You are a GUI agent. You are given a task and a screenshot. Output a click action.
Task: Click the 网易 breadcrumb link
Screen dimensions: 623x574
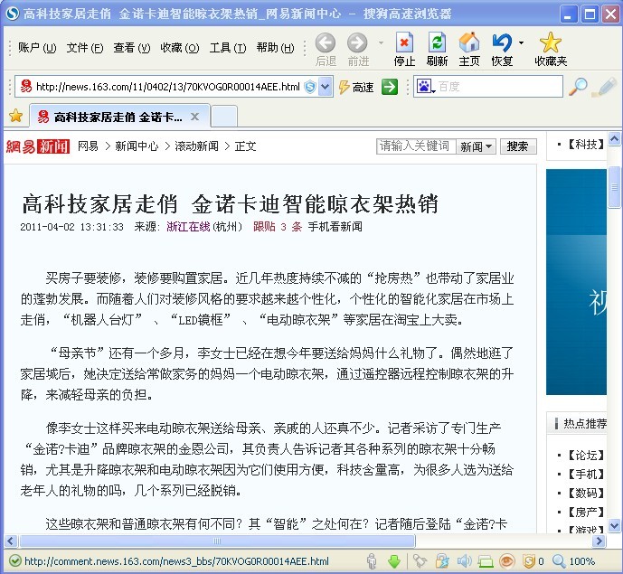click(88, 146)
